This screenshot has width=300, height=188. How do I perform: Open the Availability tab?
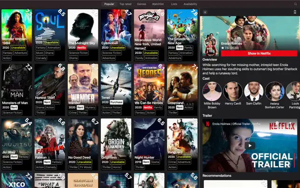190,4
